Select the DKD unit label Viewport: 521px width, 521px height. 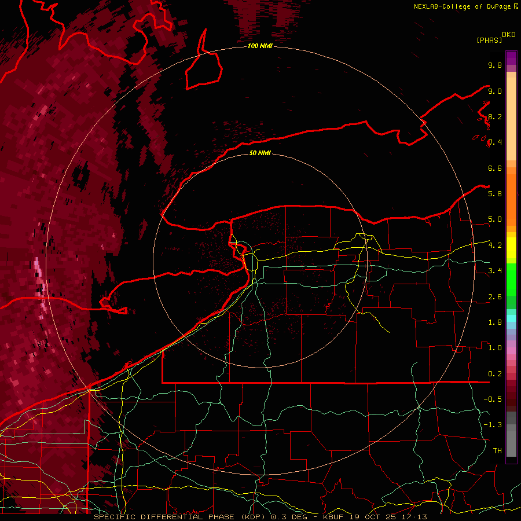pos(509,35)
